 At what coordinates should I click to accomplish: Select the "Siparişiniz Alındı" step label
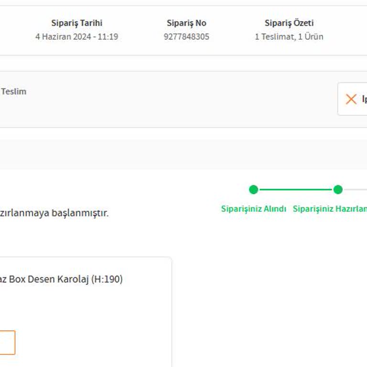(254, 209)
